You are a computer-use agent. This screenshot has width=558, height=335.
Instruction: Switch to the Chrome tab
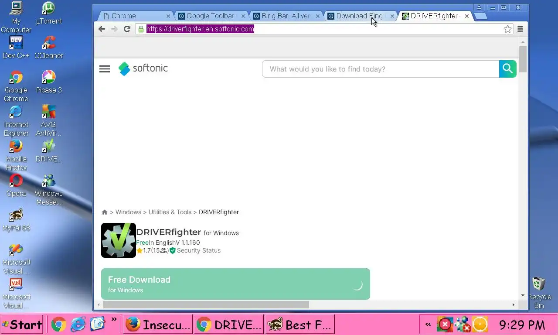[x=135, y=16]
